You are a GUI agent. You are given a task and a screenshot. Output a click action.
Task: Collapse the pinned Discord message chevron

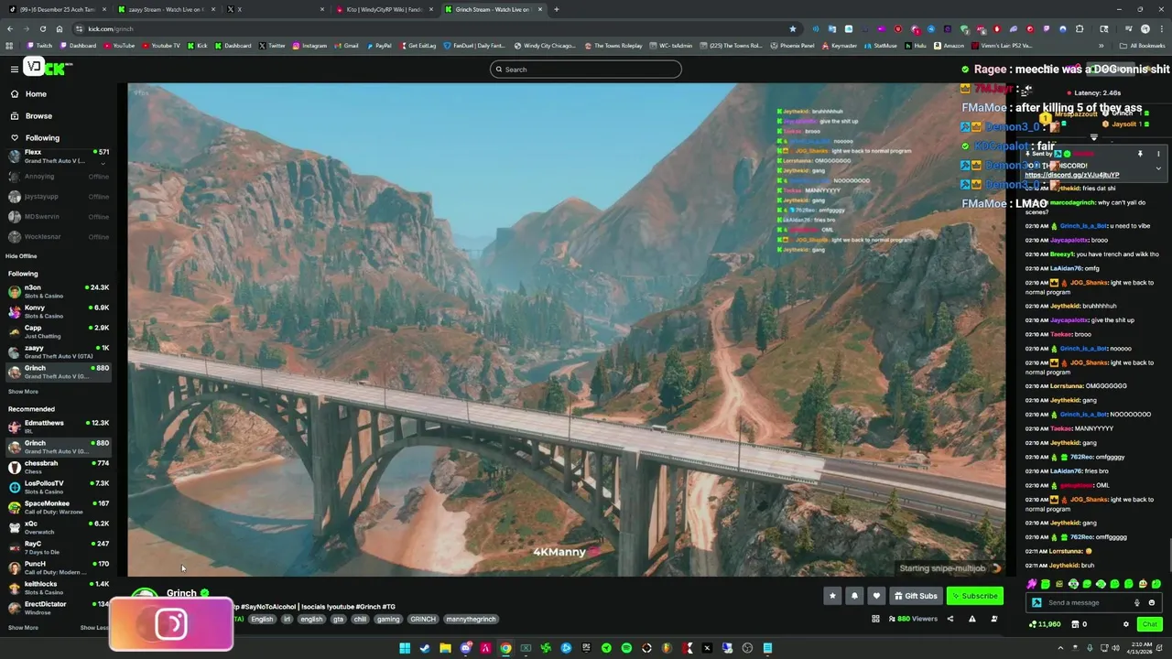[x=1158, y=168]
